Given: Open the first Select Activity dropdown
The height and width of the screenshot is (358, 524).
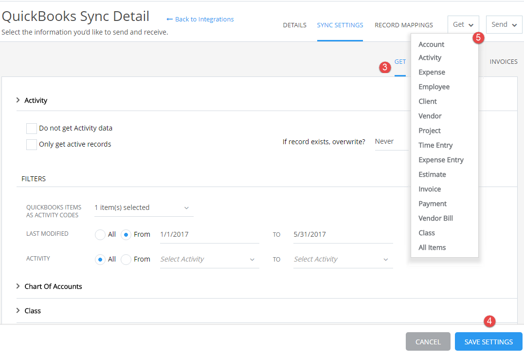Looking at the screenshot, I should (209, 259).
